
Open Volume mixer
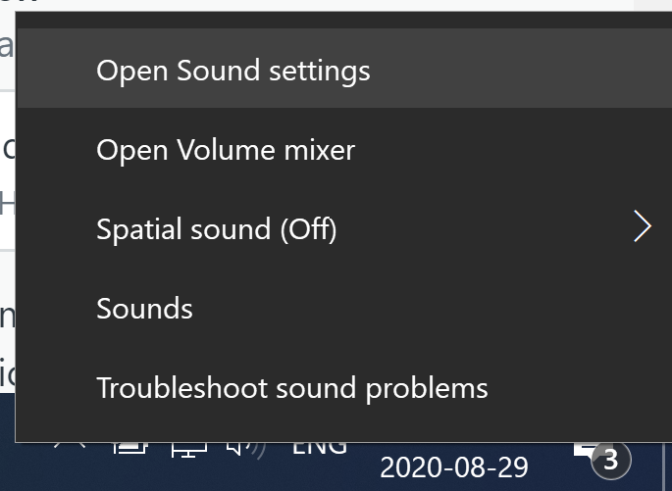coord(226,150)
